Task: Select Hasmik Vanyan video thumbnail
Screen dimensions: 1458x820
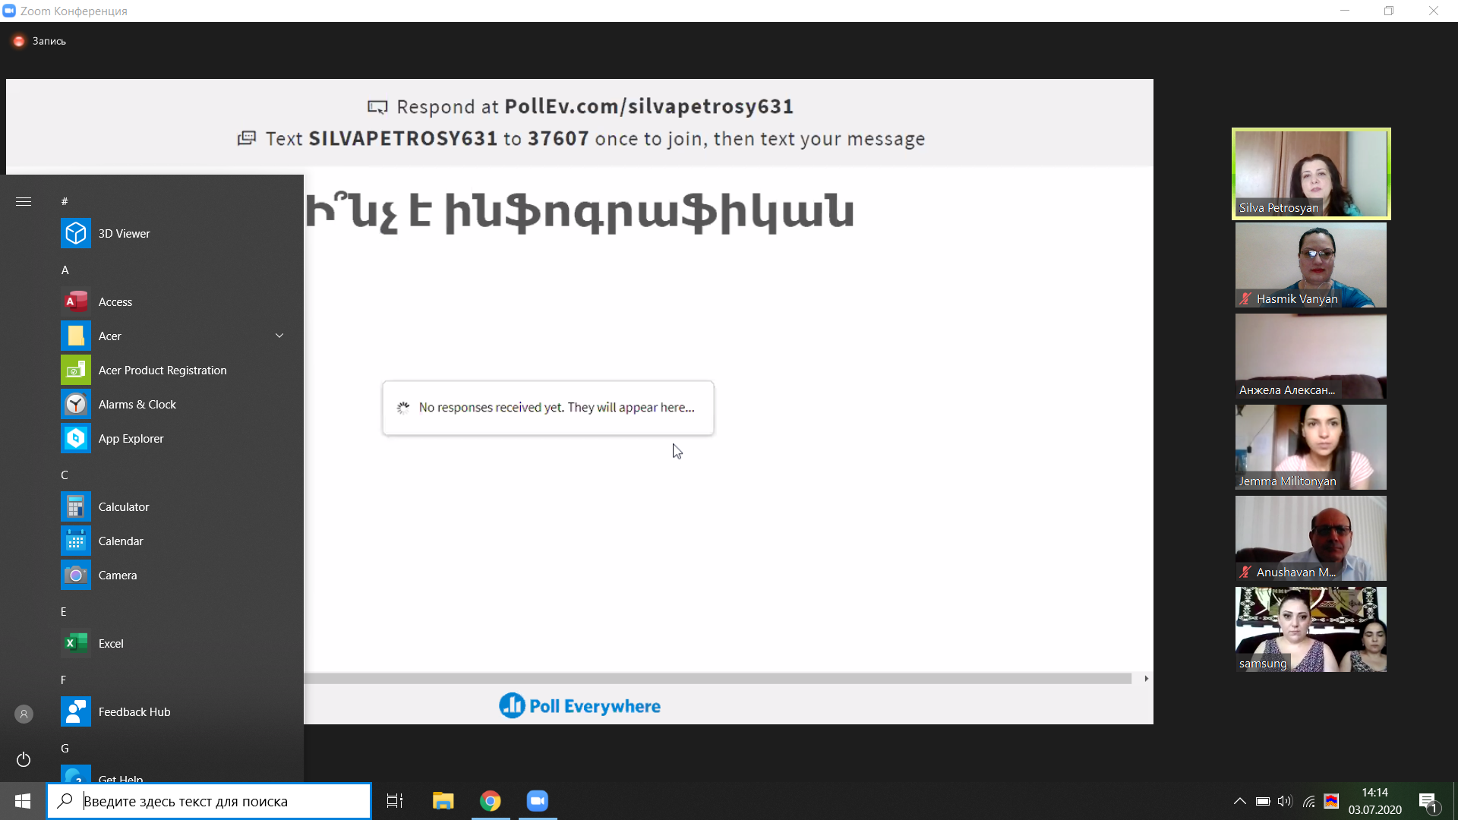Action: point(1311,265)
